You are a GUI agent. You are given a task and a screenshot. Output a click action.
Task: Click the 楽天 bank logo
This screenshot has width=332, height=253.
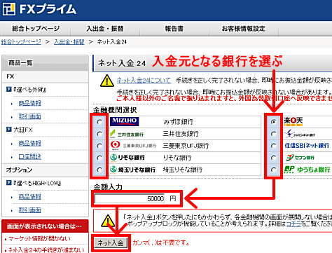(x=293, y=121)
